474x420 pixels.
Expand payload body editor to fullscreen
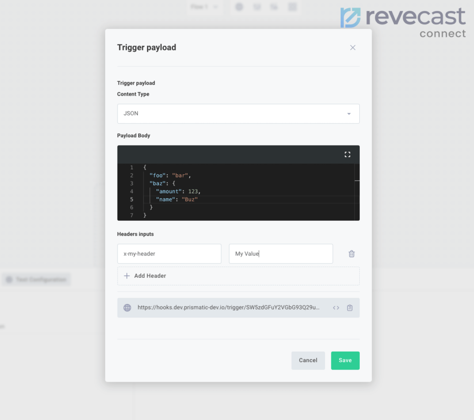click(347, 155)
